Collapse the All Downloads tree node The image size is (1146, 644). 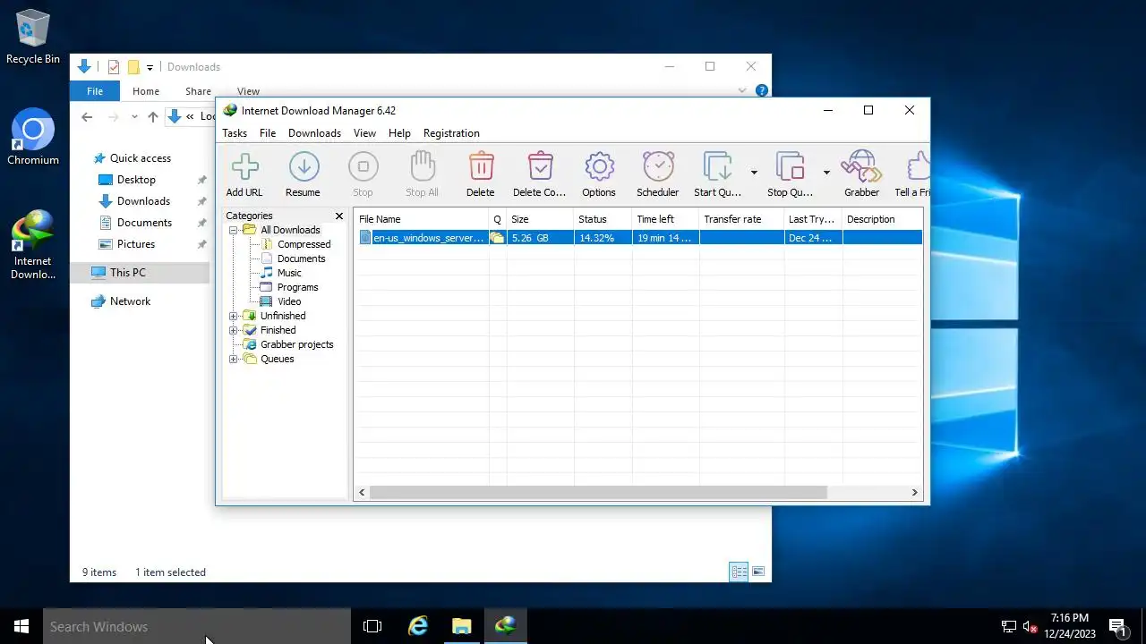coord(234,230)
